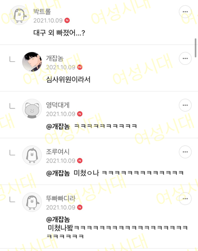Click the new badge beside 박트롤's date
This screenshot has height=251, width=198.
(x=67, y=21)
